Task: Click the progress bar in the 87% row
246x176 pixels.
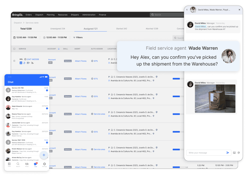Action: tap(178, 79)
